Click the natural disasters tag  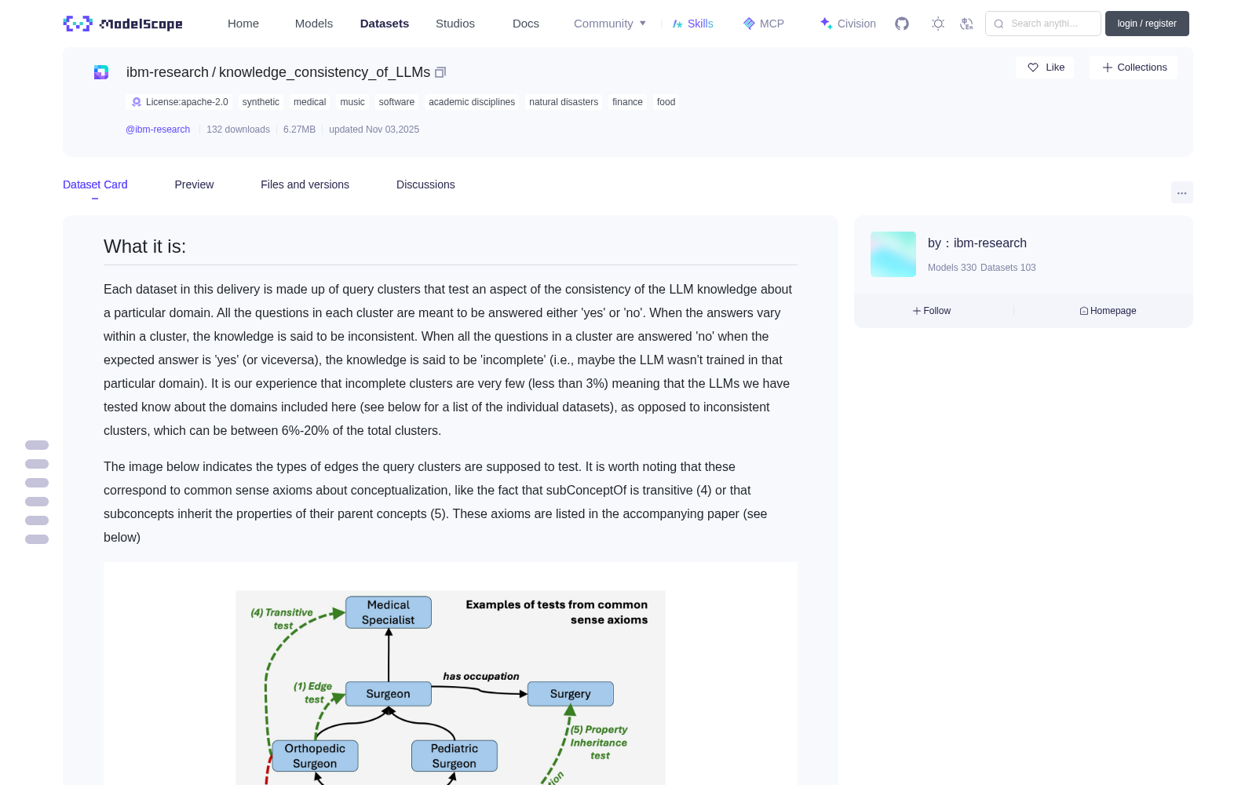564,102
